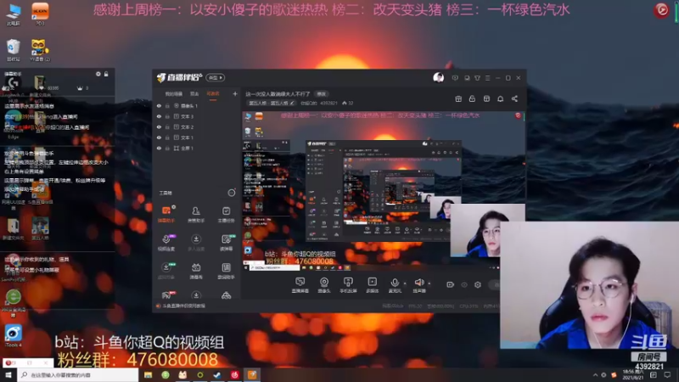Hide the 文本 3 source

click(159, 116)
